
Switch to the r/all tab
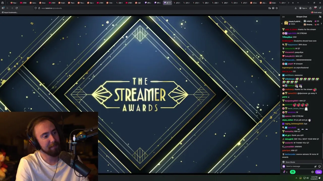138,3
